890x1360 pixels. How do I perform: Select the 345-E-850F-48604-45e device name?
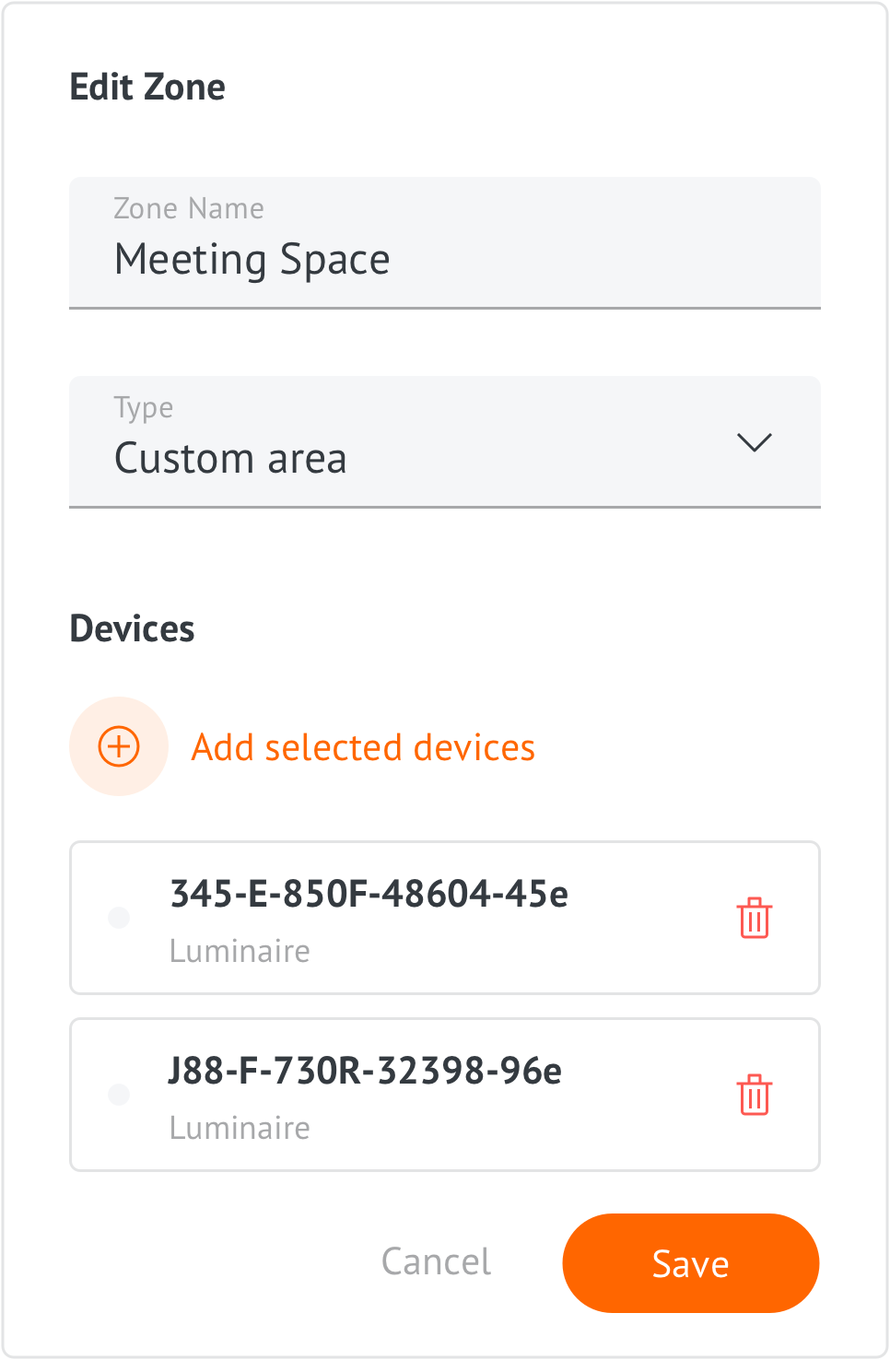point(369,894)
